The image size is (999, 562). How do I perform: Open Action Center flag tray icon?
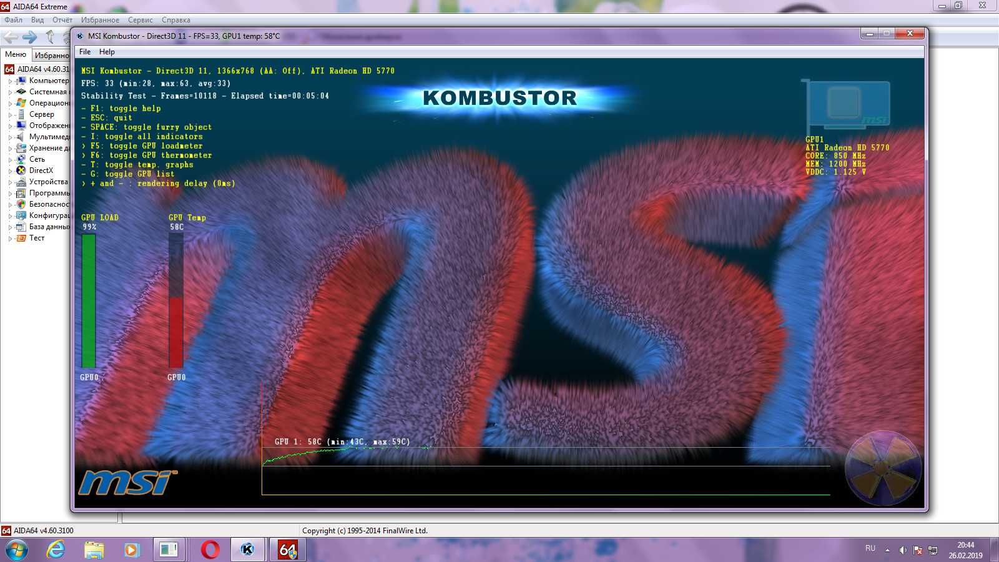[x=918, y=550]
